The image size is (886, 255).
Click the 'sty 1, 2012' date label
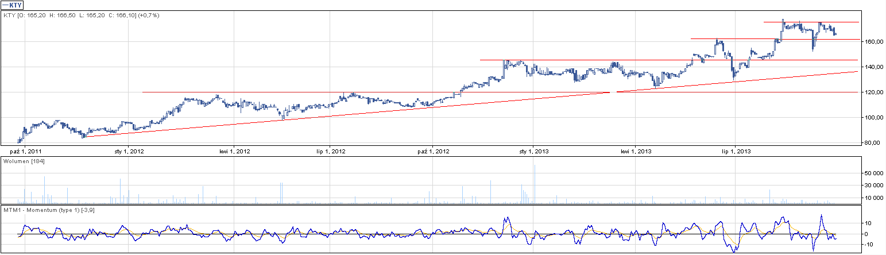click(129, 152)
